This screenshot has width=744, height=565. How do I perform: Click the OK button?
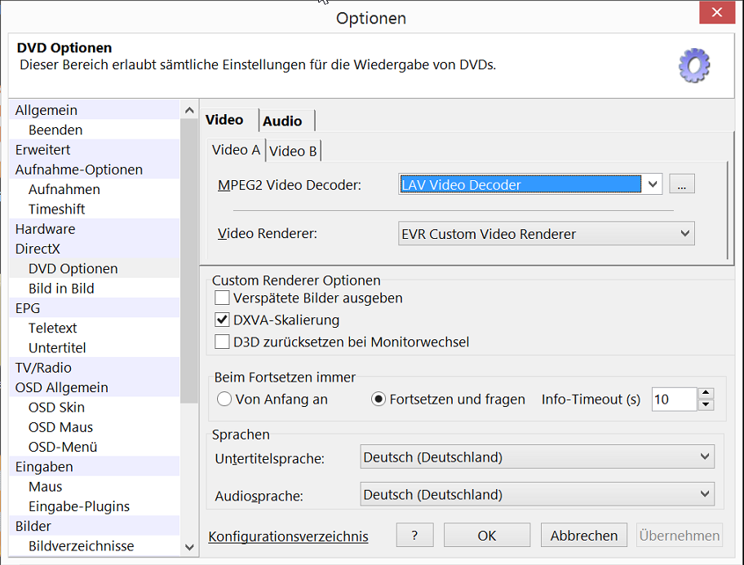pyautogui.click(x=487, y=536)
